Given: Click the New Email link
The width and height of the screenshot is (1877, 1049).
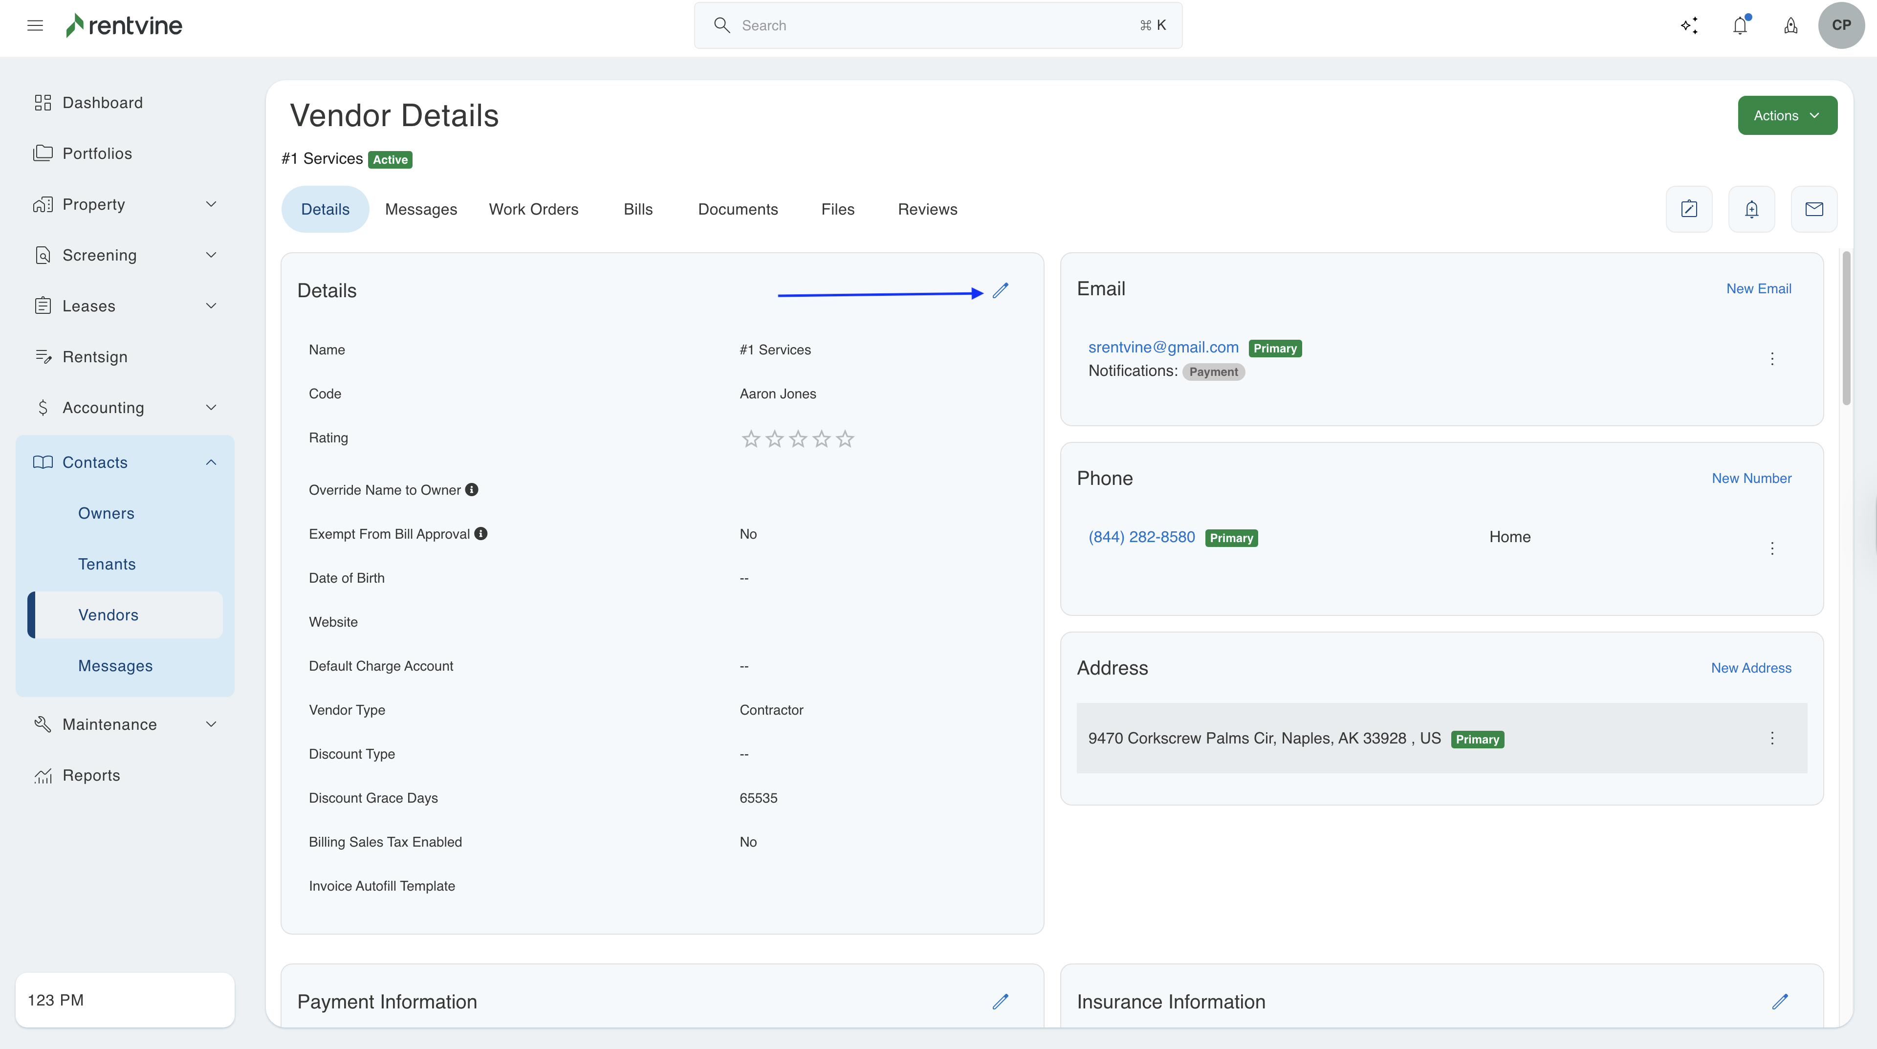Looking at the screenshot, I should [1758, 288].
